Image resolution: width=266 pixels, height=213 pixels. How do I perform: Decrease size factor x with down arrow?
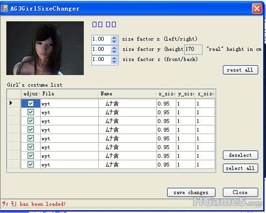114,41
